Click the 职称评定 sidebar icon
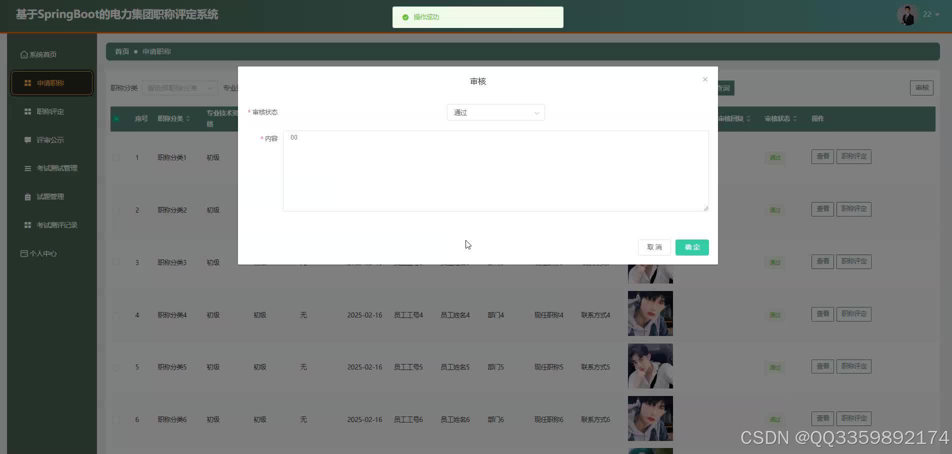The image size is (952, 454). point(27,111)
